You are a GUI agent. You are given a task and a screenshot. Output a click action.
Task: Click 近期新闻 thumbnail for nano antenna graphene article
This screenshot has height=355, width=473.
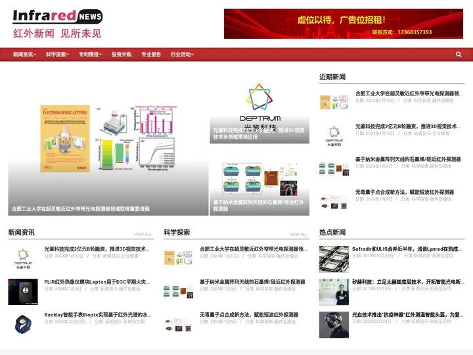point(334,169)
